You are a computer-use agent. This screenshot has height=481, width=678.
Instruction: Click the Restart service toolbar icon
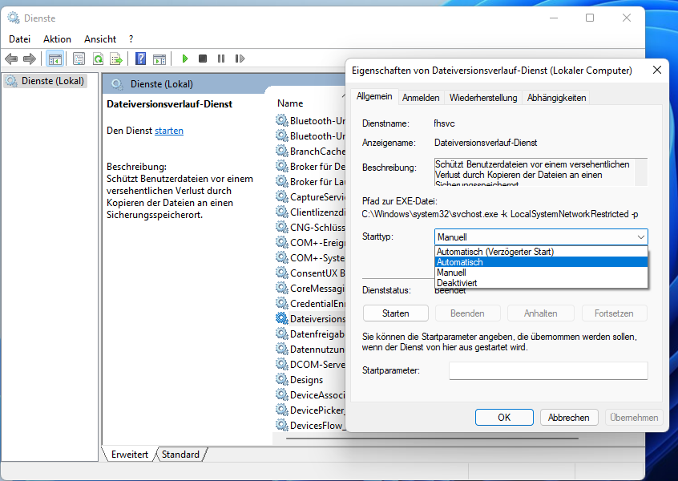tap(240, 59)
